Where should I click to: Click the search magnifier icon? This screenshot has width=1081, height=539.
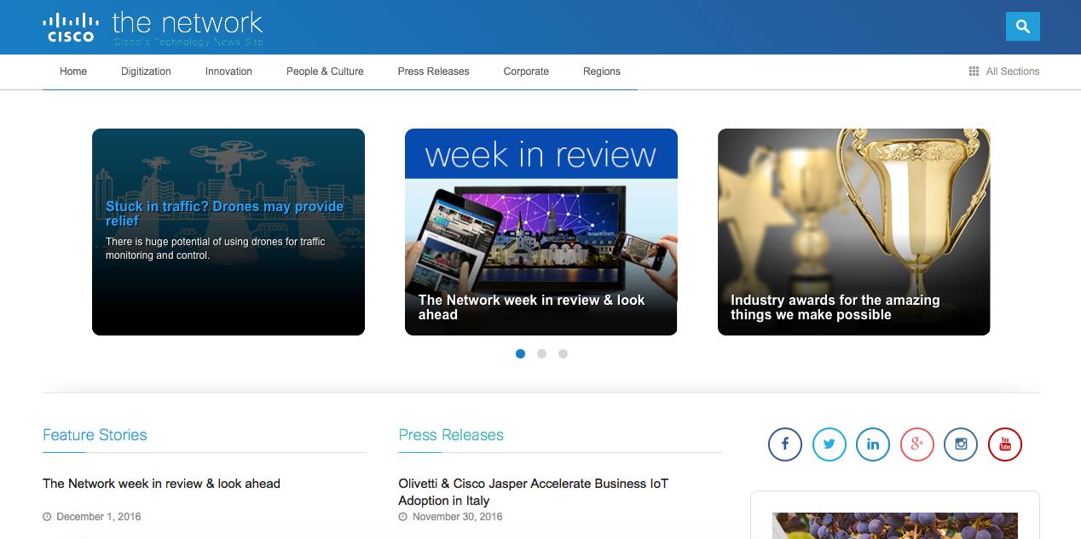point(1022,26)
